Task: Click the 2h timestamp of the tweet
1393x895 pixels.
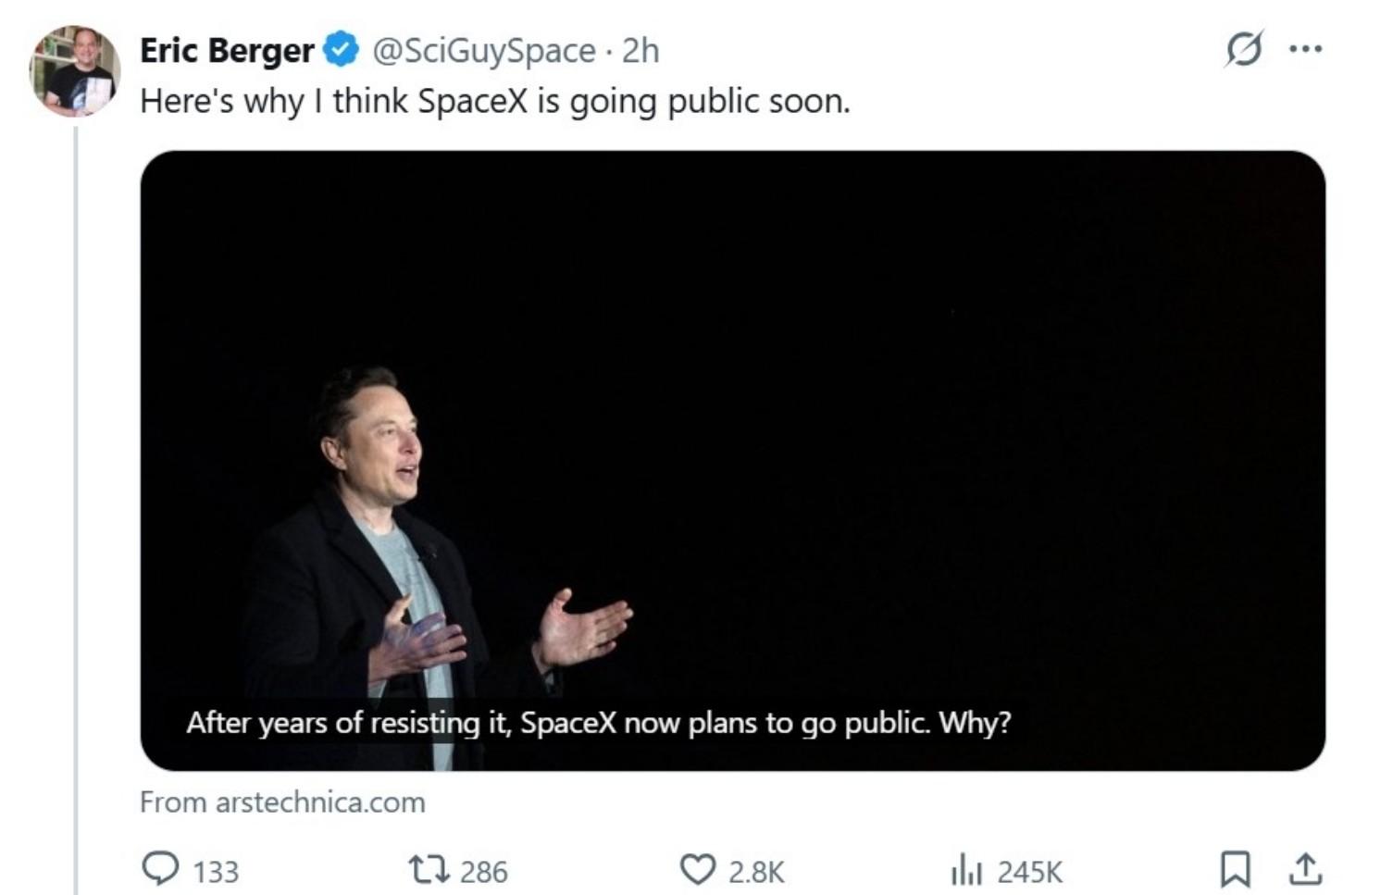Action: click(x=641, y=50)
